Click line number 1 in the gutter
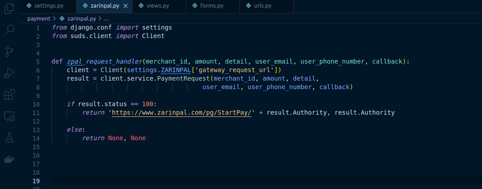 click(38, 28)
